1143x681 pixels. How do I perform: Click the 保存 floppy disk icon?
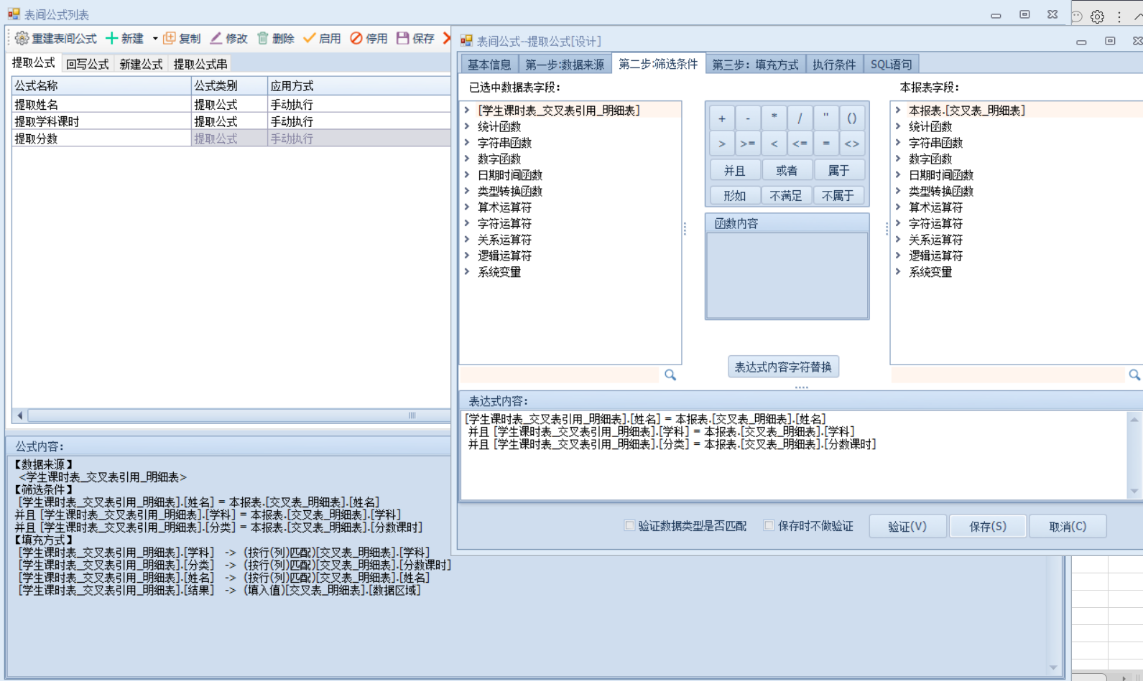[403, 38]
